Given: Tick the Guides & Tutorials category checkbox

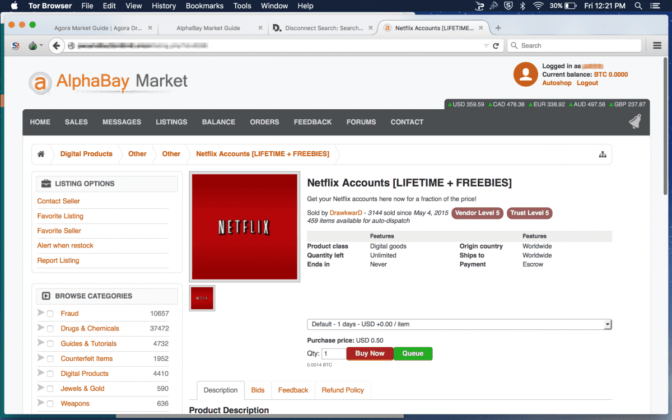Looking at the screenshot, I should [50, 344].
